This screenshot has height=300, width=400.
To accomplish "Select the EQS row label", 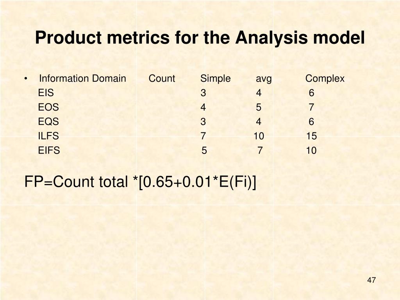I will pos(48,121).
